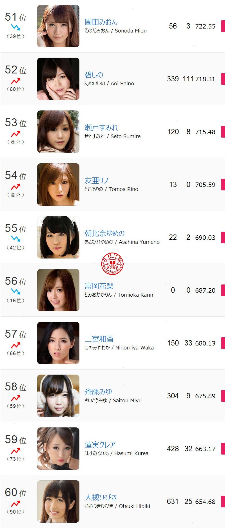Click the blue down-trend arrow at rank 56
This screenshot has width=225, height=528.
coord(15,292)
